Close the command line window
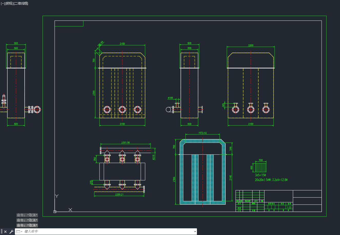 point(5,232)
